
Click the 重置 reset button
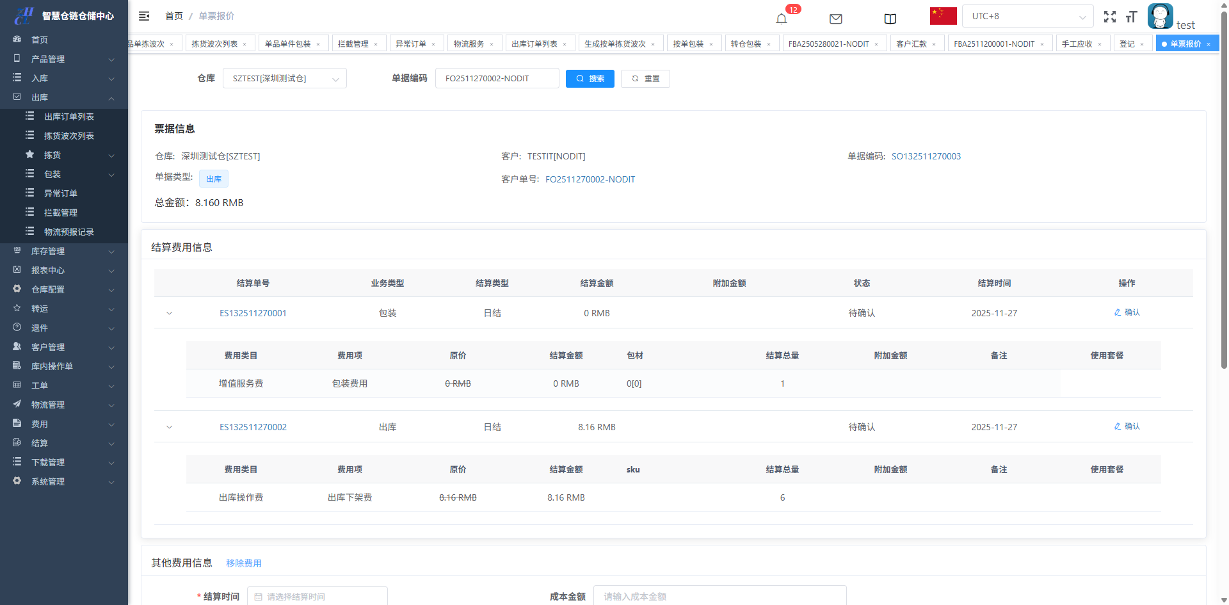tap(645, 78)
